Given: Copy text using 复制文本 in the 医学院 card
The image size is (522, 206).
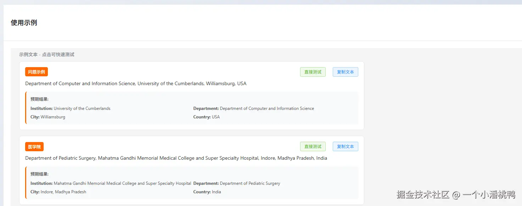Looking at the screenshot, I should [x=345, y=147].
